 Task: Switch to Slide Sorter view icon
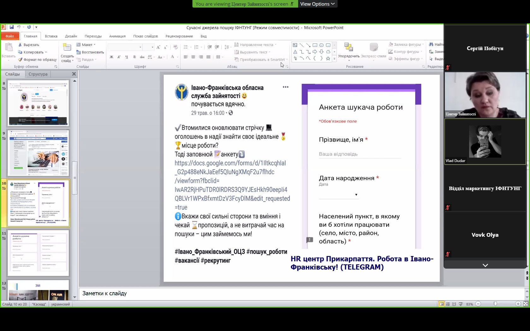[x=448, y=304]
